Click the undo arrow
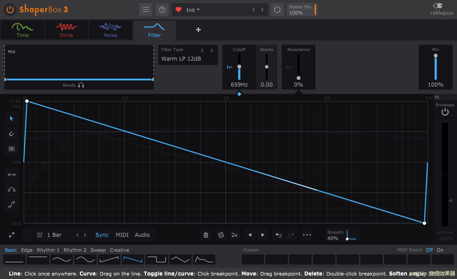 click(279, 235)
